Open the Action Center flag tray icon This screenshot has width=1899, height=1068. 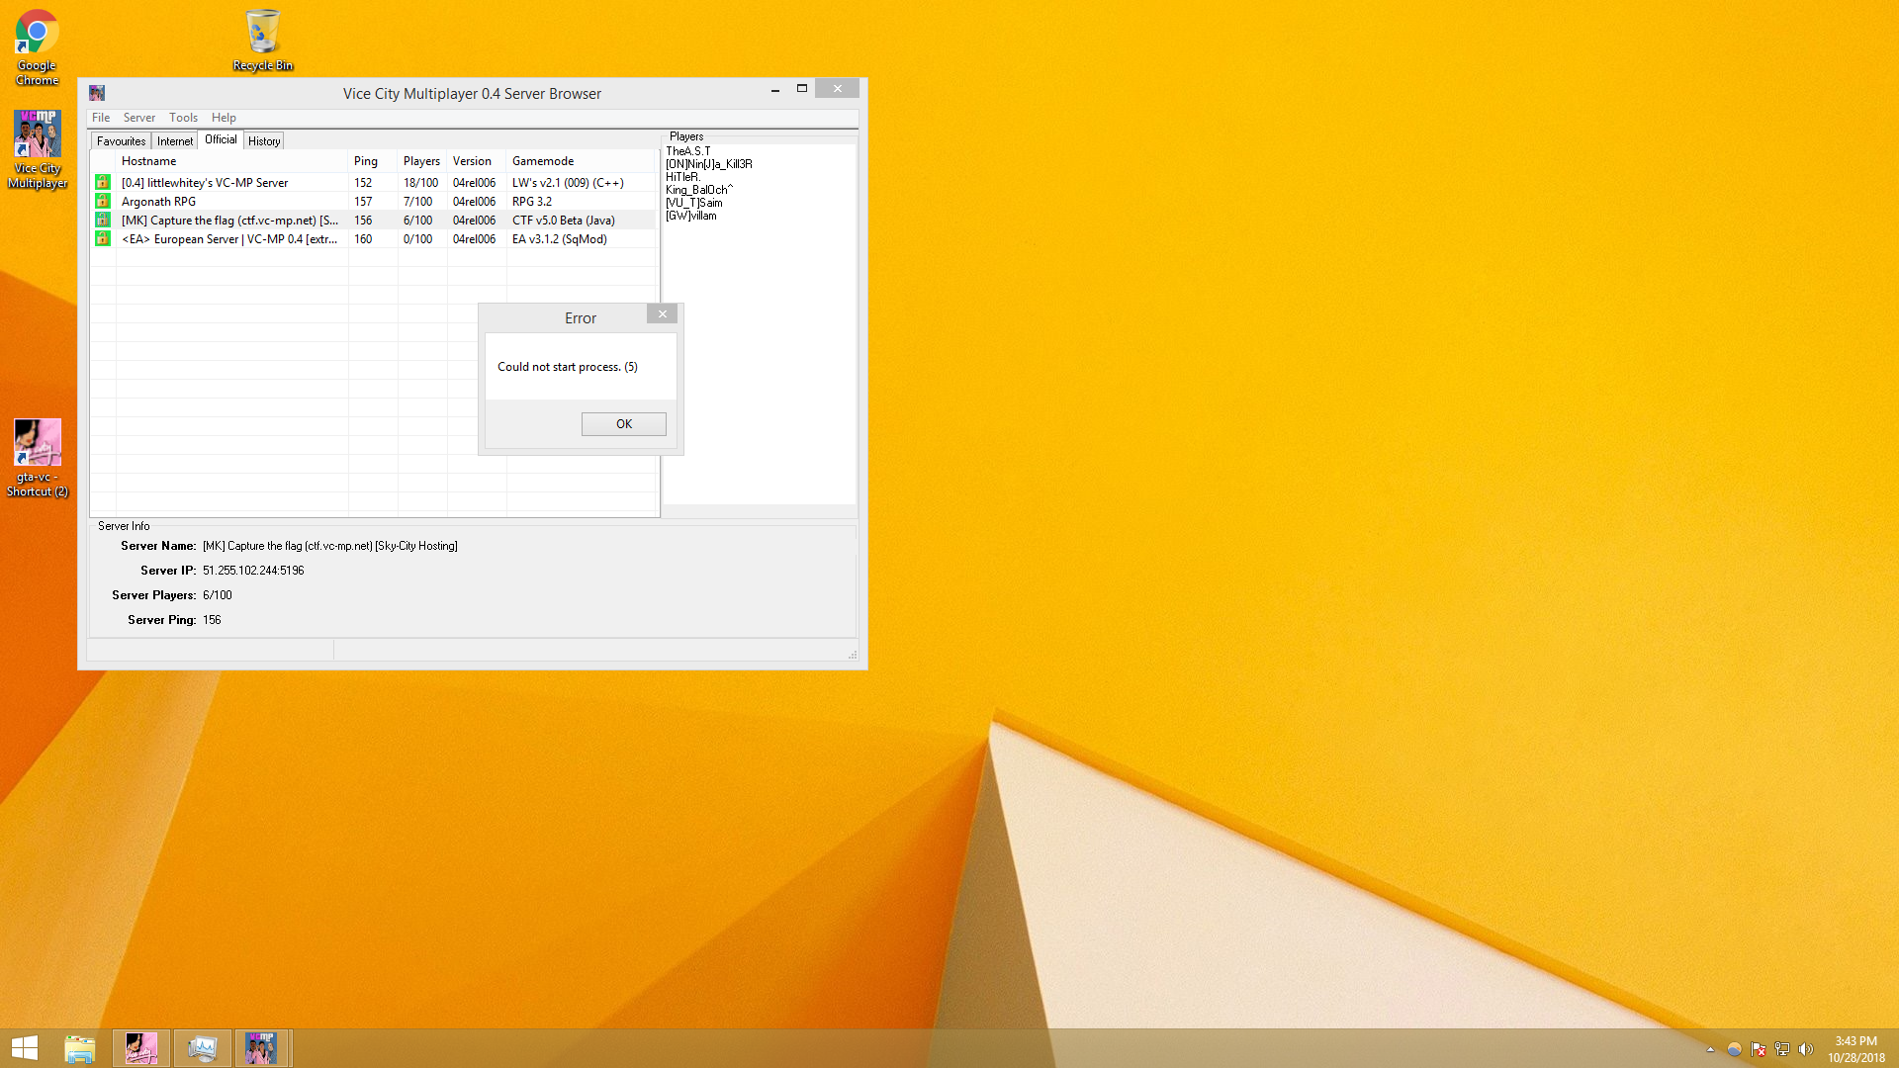[1759, 1049]
